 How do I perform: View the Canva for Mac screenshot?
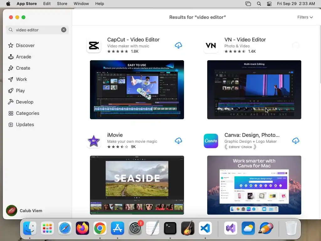254,185
